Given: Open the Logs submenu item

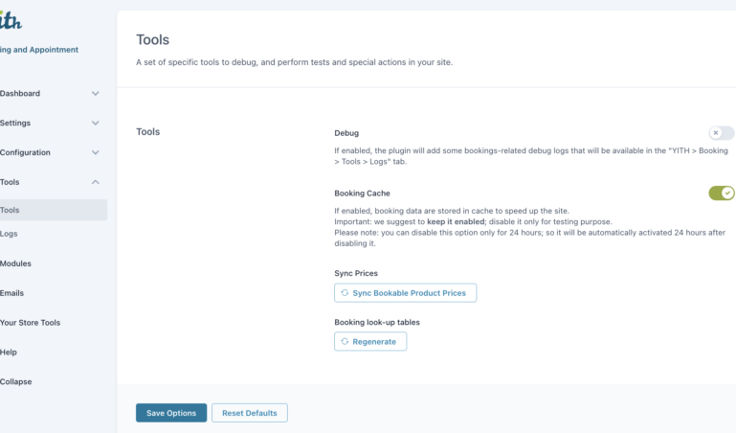Looking at the screenshot, I should [x=10, y=234].
